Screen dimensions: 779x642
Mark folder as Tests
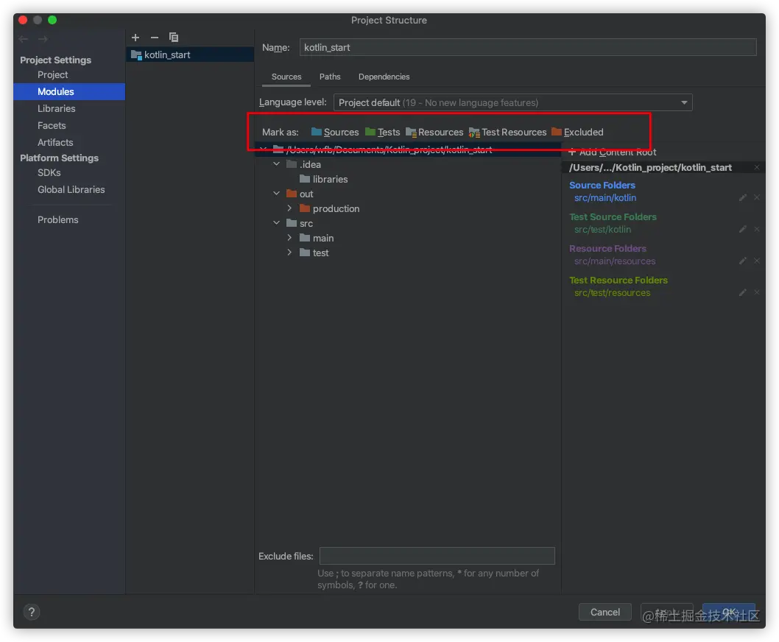[x=383, y=133]
